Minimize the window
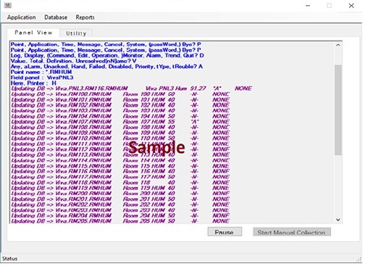 coord(308,6)
